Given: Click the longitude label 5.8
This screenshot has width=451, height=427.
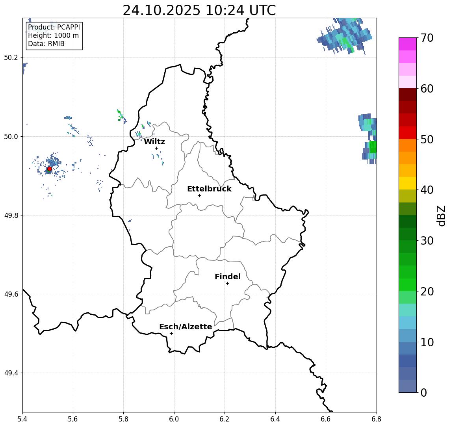Looking at the screenshot, I should (x=123, y=419).
